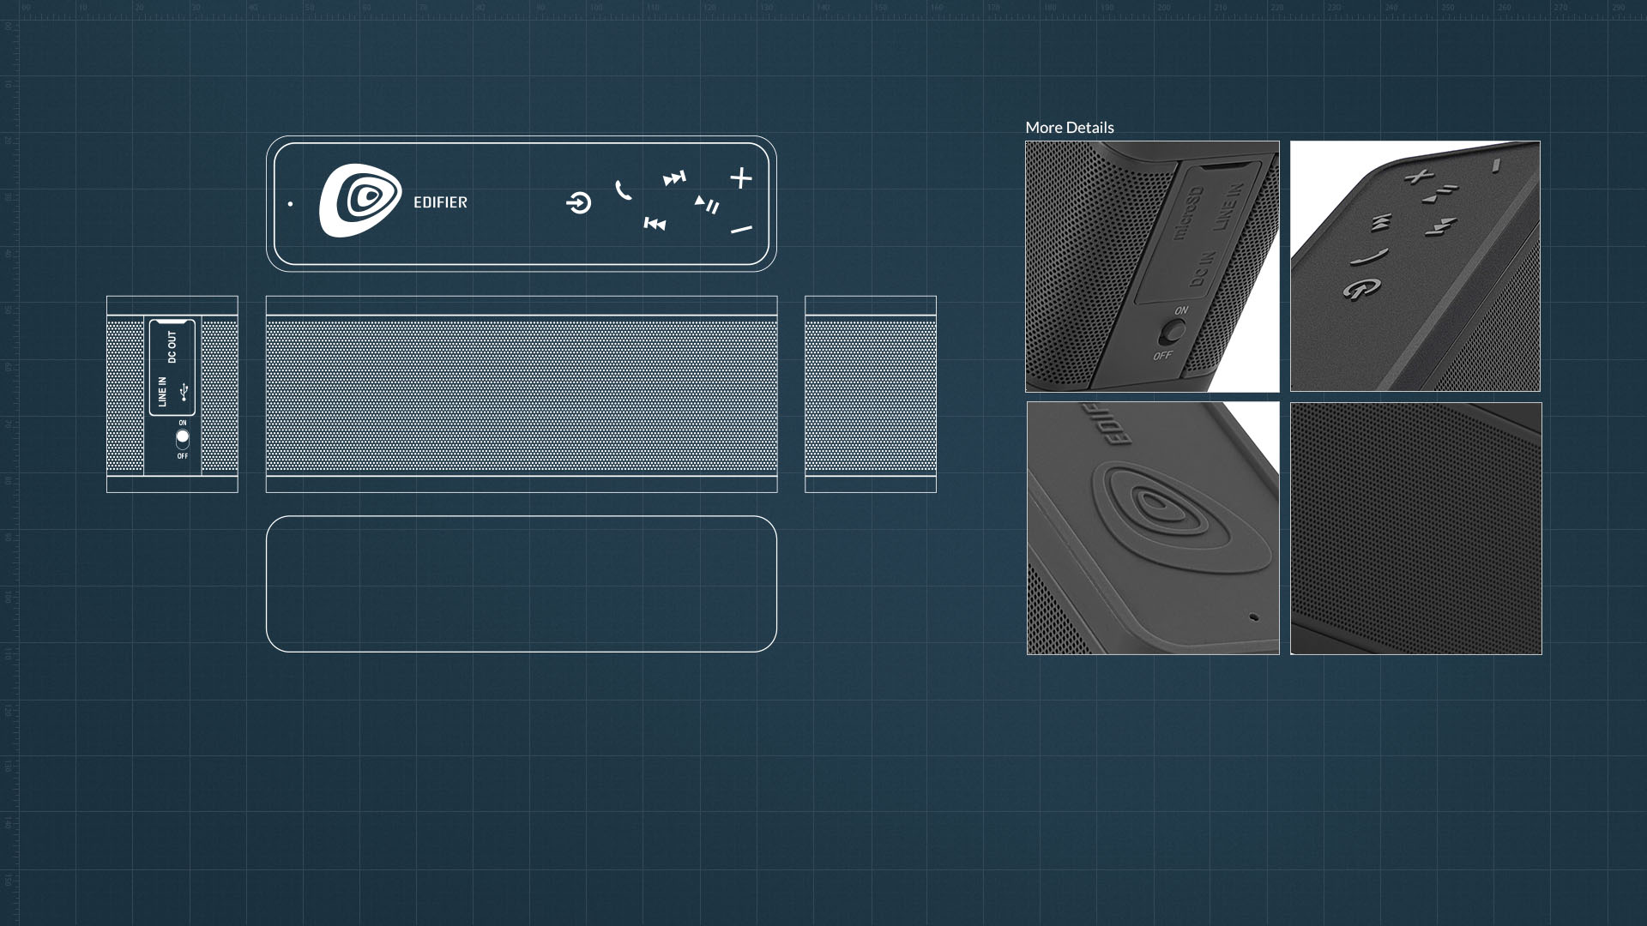Click the volume down minus icon
Image resolution: width=1647 pixels, height=926 pixels.
[741, 229]
